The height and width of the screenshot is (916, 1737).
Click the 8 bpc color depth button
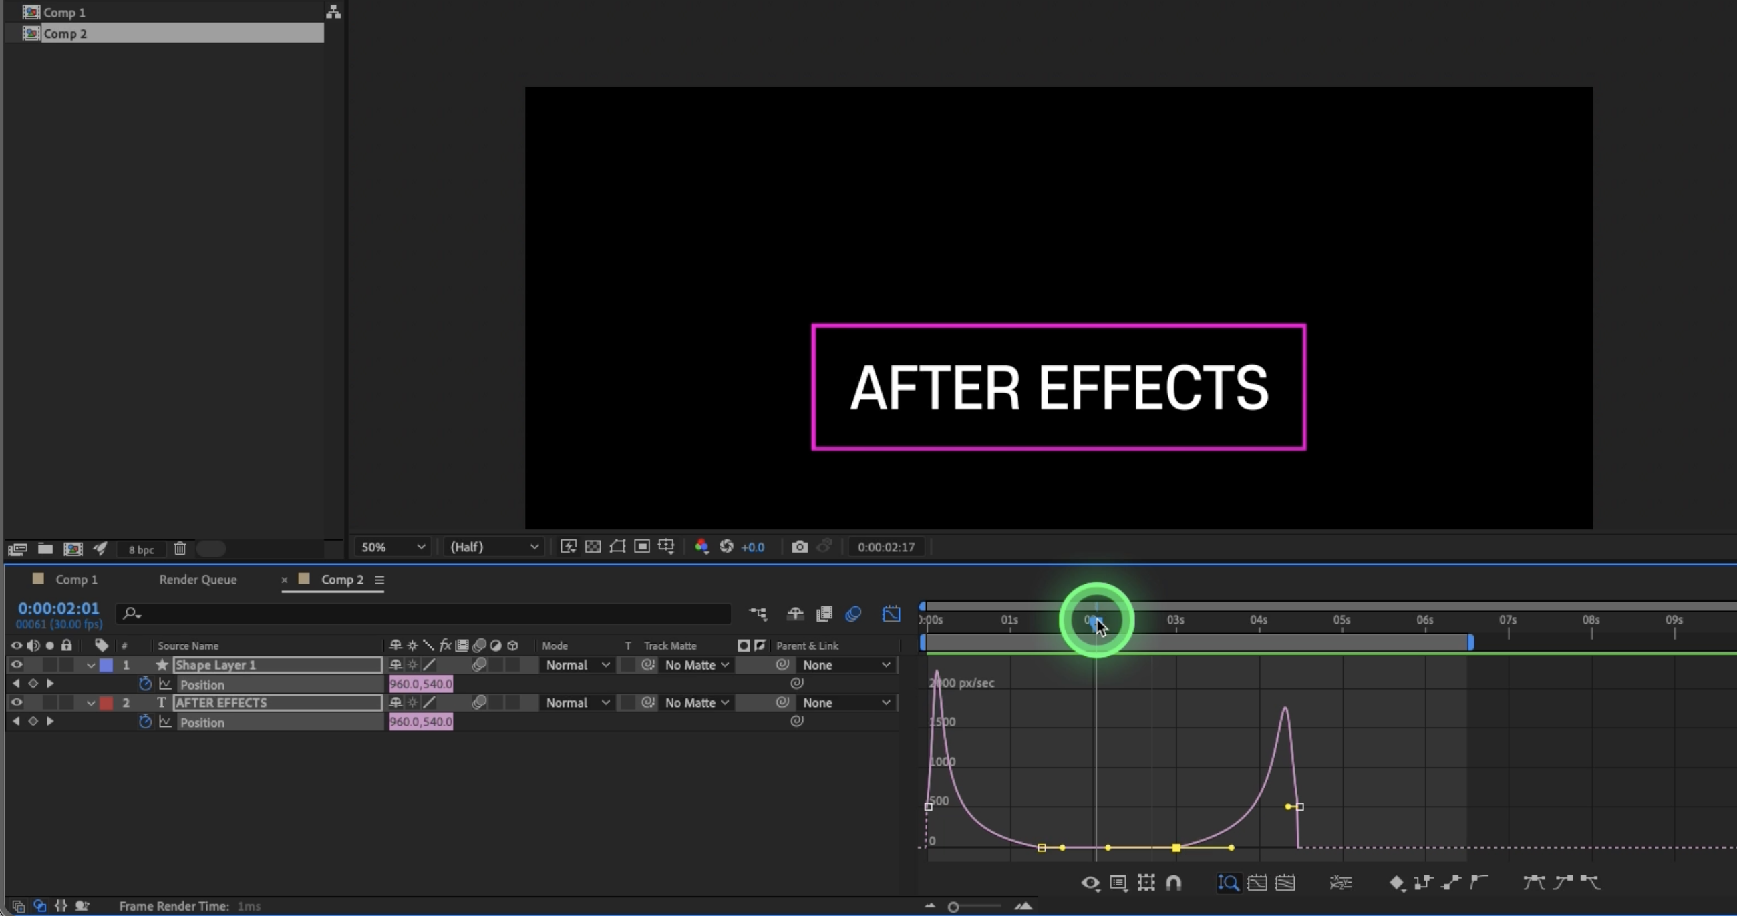pyautogui.click(x=141, y=550)
